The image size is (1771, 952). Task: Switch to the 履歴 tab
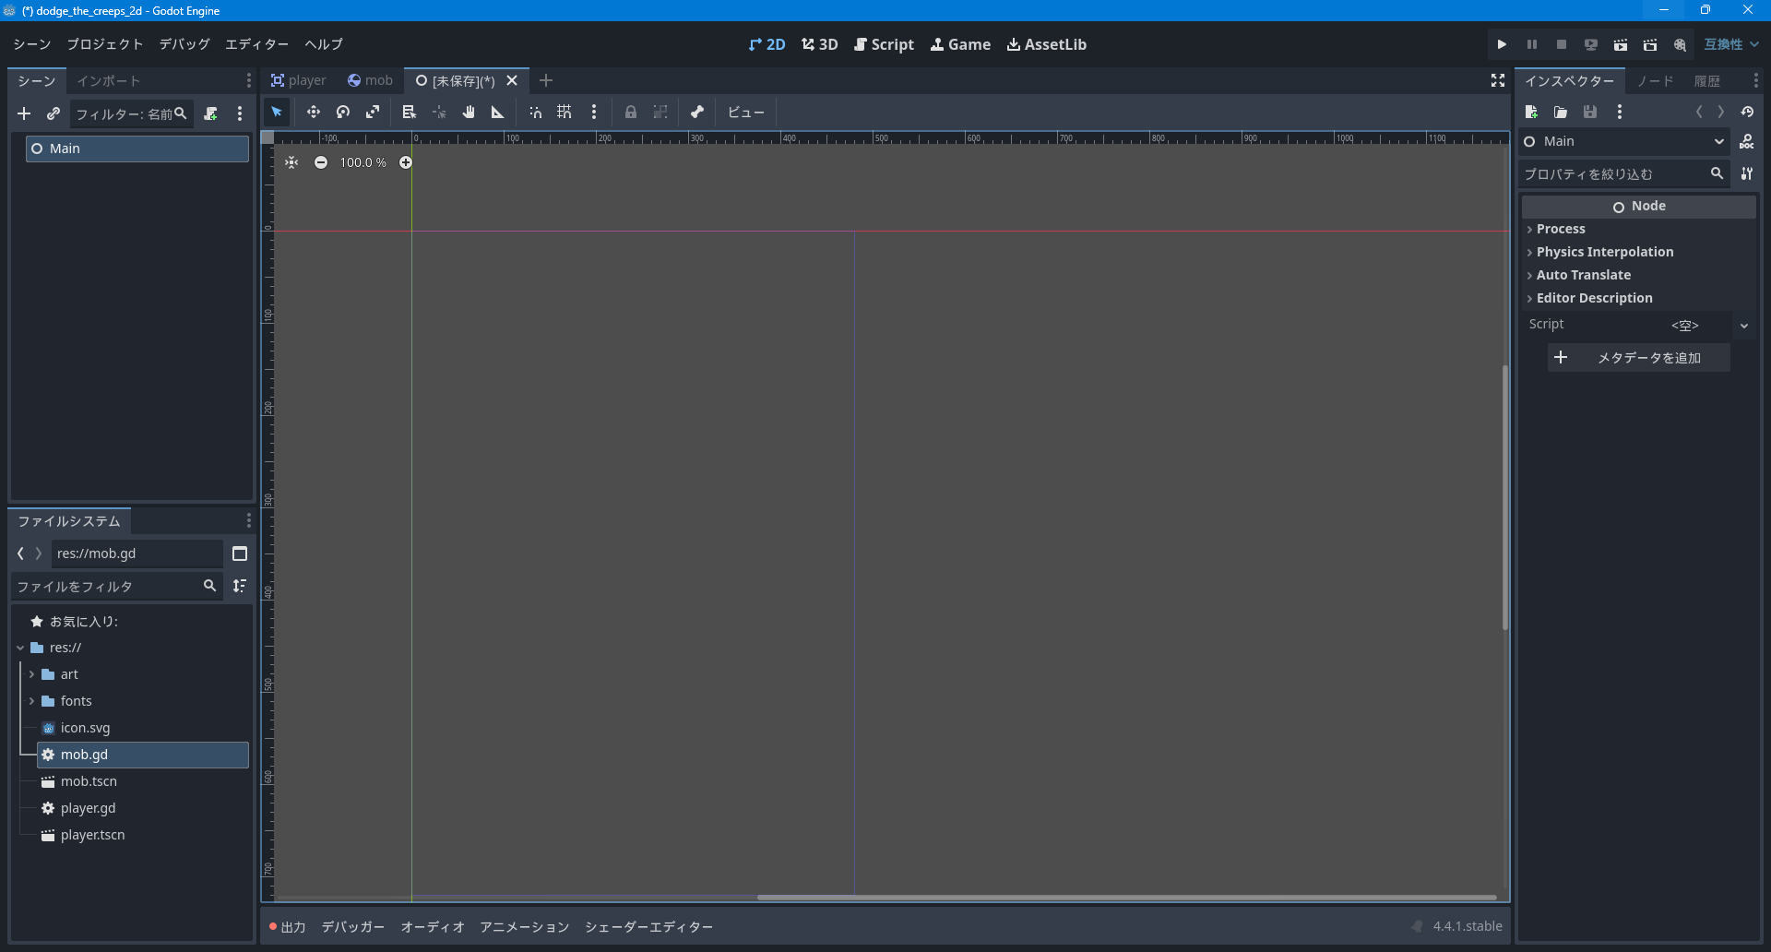(1707, 81)
